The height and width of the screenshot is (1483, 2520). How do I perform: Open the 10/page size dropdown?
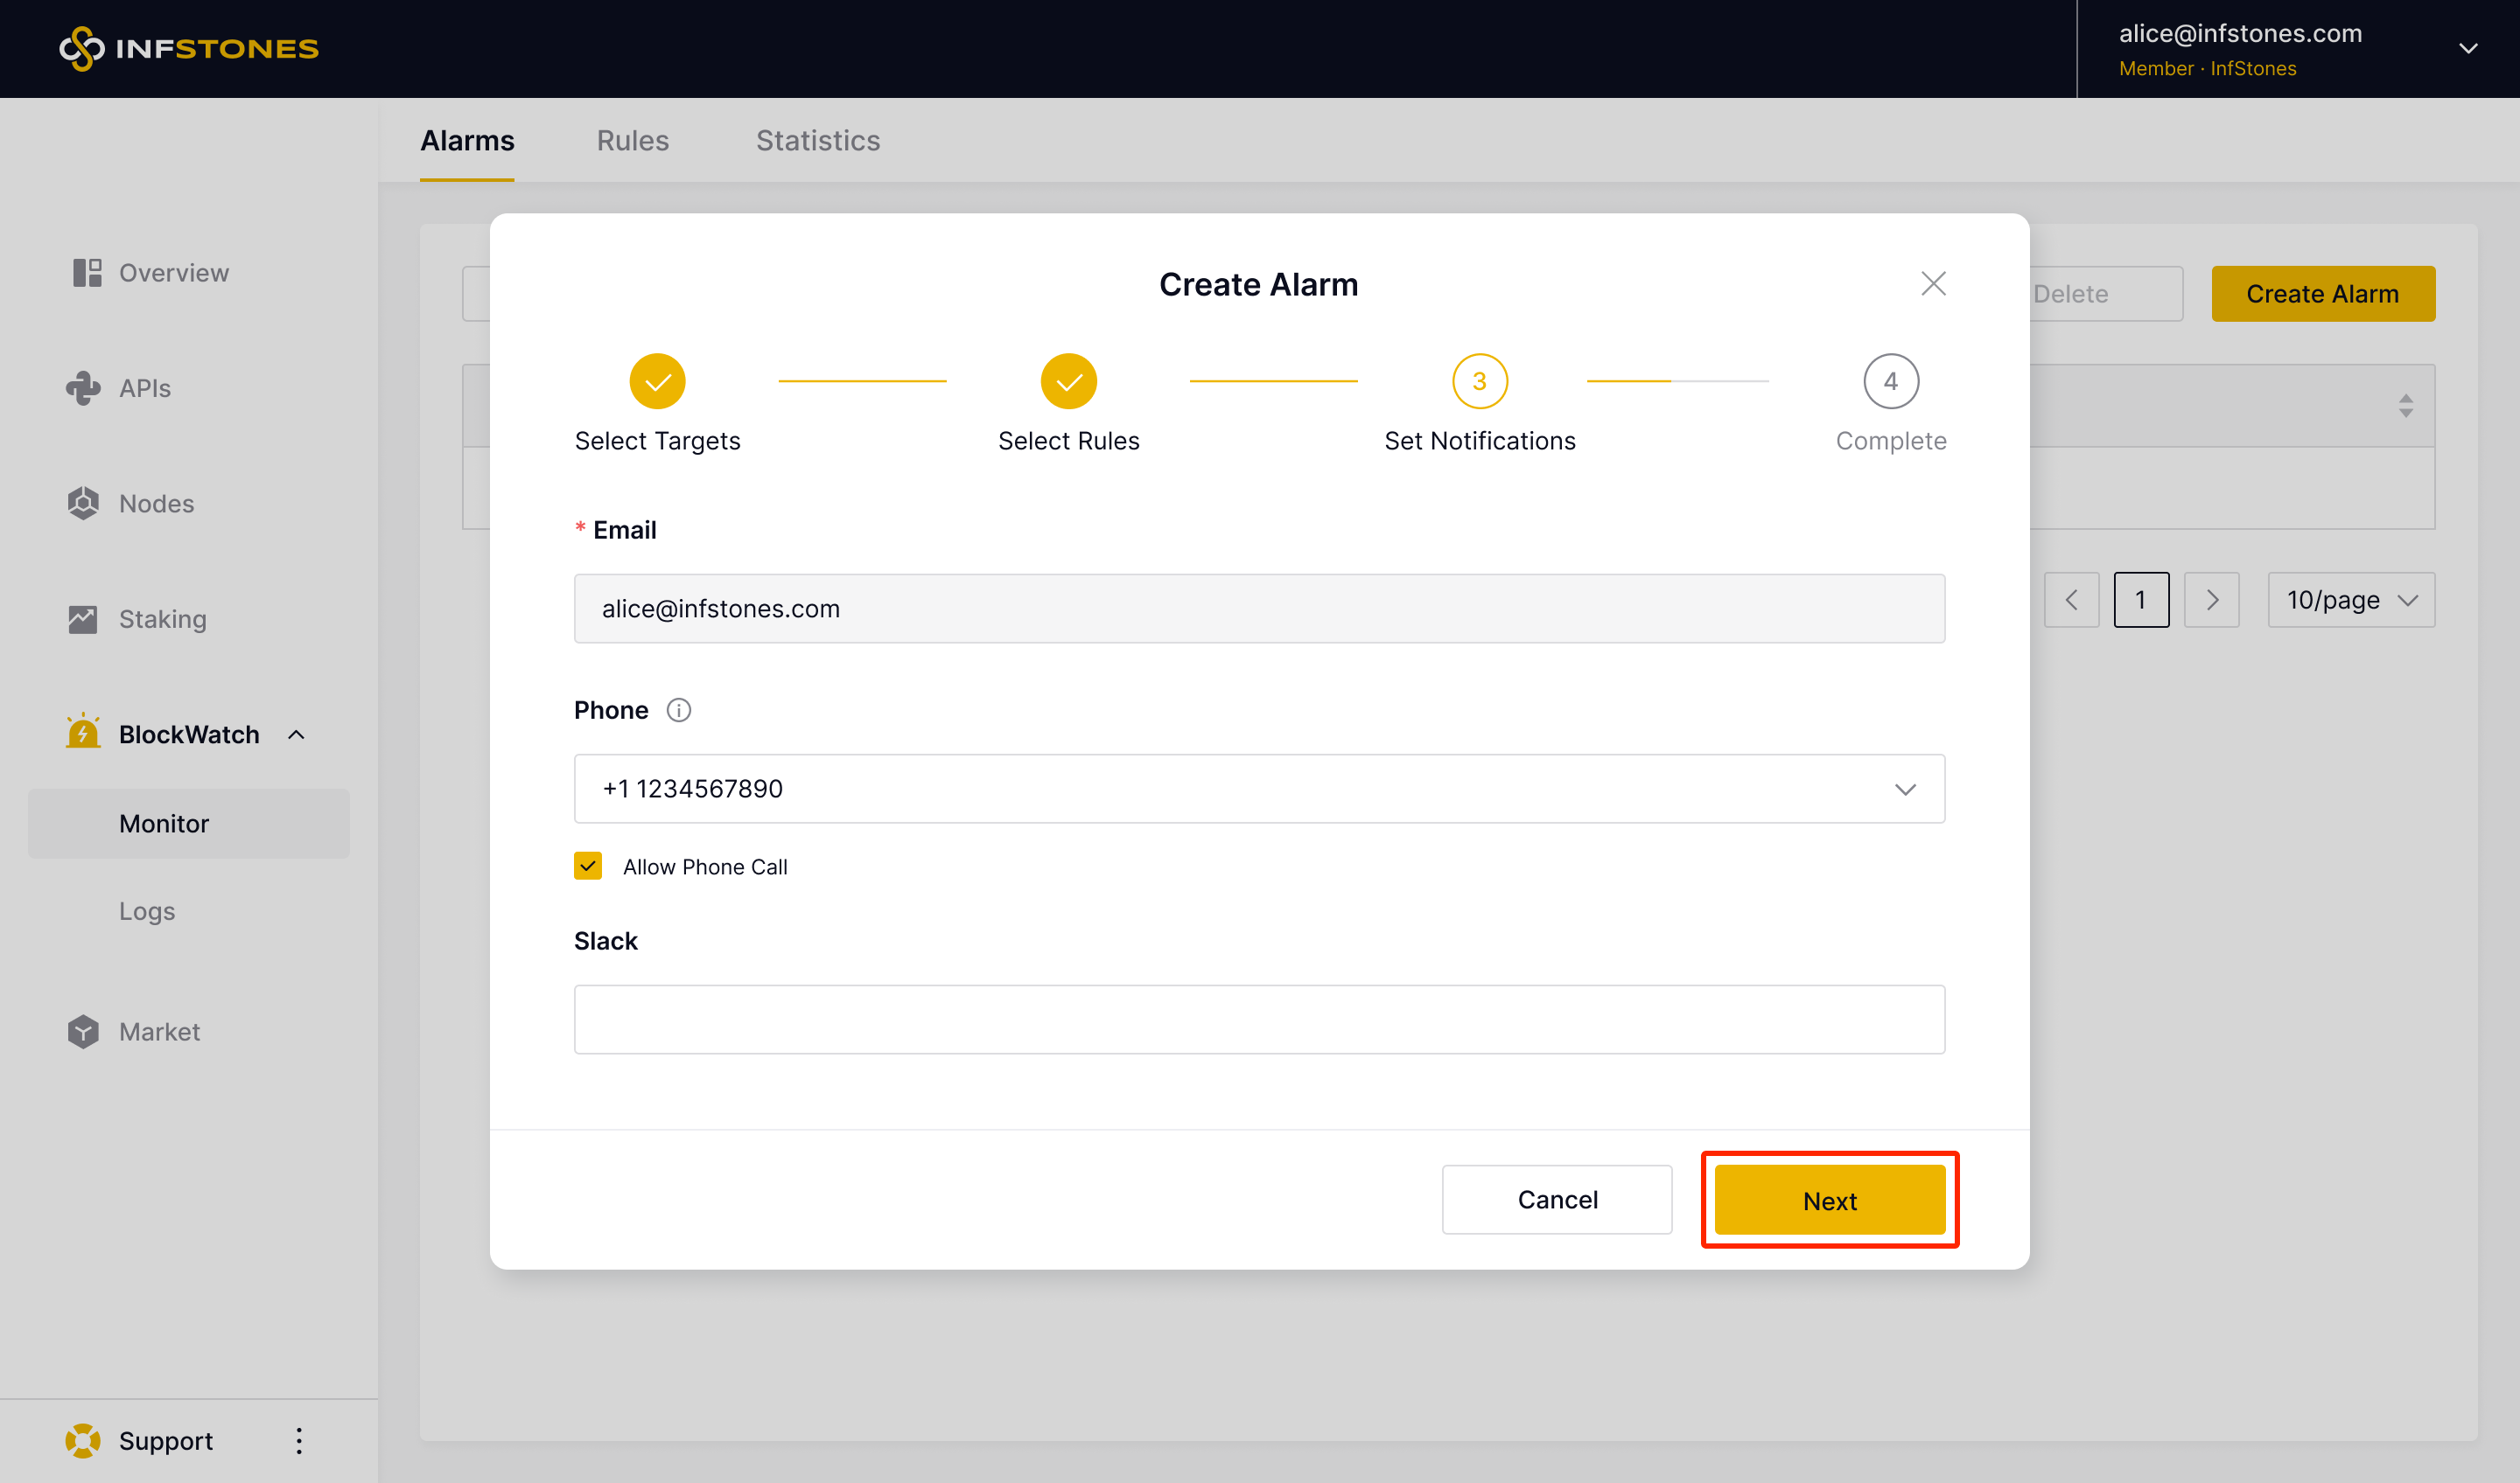[x=2351, y=600]
